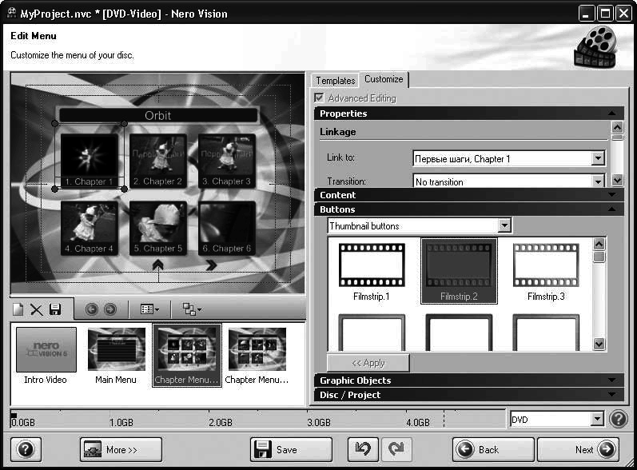637x470 pixels.
Task: Toggle the Advanced Editing checkbox
Action: [320, 98]
